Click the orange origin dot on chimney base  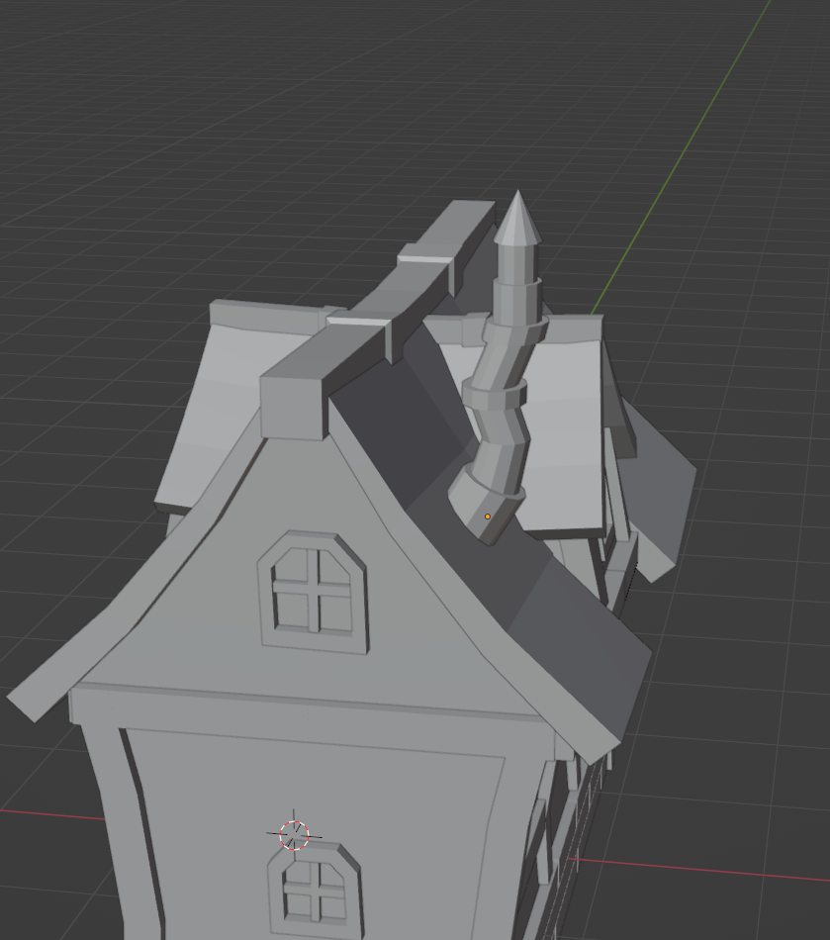(x=487, y=517)
